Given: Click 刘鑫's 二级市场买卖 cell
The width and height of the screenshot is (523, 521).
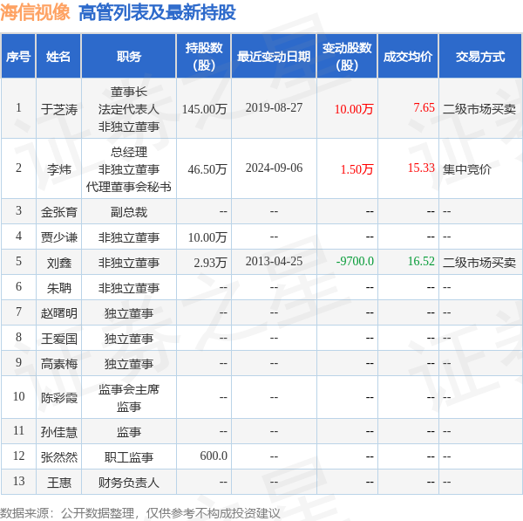Looking at the screenshot, I should click(x=479, y=263).
